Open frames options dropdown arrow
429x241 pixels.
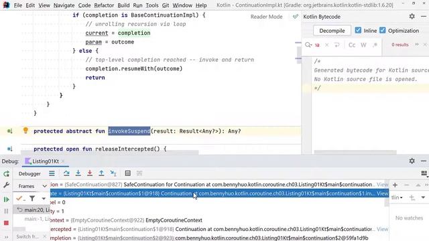[44, 199]
